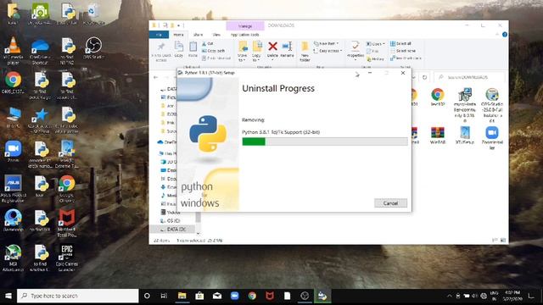543x305 pixels.
Task: Click New folder in Explorer ribbon
Action: coord(305,52)
